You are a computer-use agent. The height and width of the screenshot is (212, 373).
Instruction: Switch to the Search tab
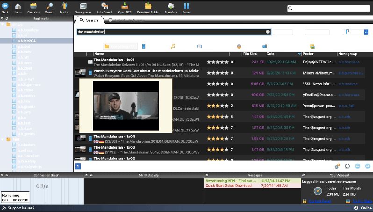pyautogui.click(x=89, y=20)
